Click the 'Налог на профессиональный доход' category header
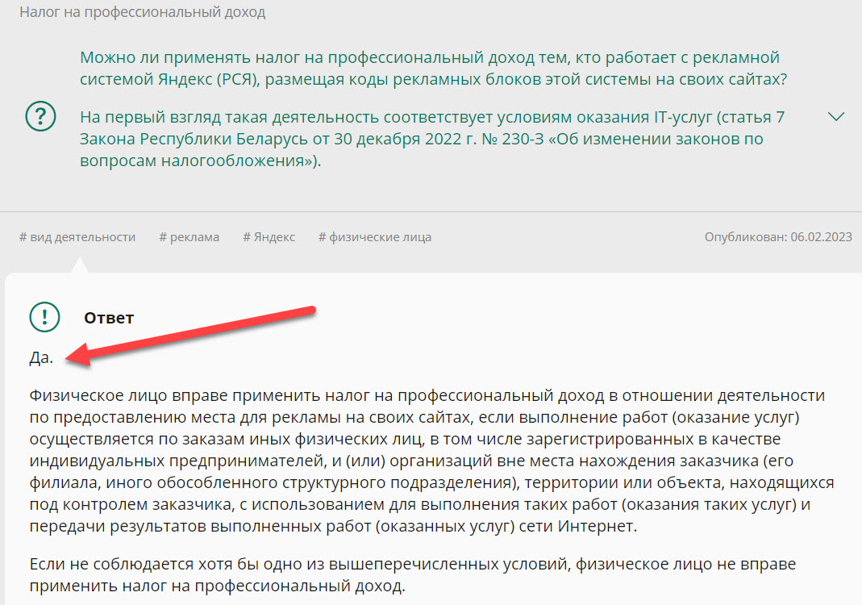Viewport: 862px width, 605px height. point(142,13)
